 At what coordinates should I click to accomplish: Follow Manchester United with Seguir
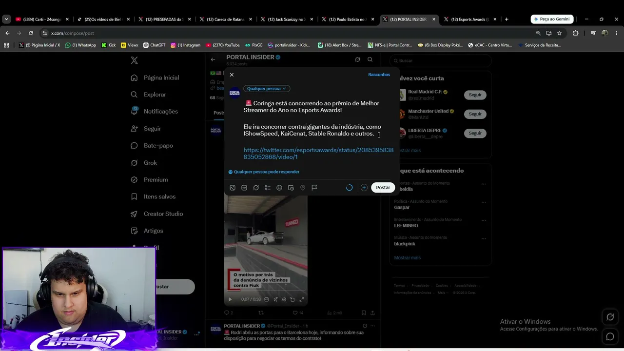point(475,114)
